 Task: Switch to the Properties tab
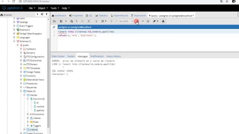tap(76, 16)
